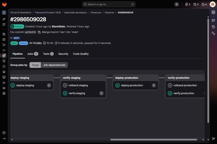Click the Passed status badge

pos(17,26)
